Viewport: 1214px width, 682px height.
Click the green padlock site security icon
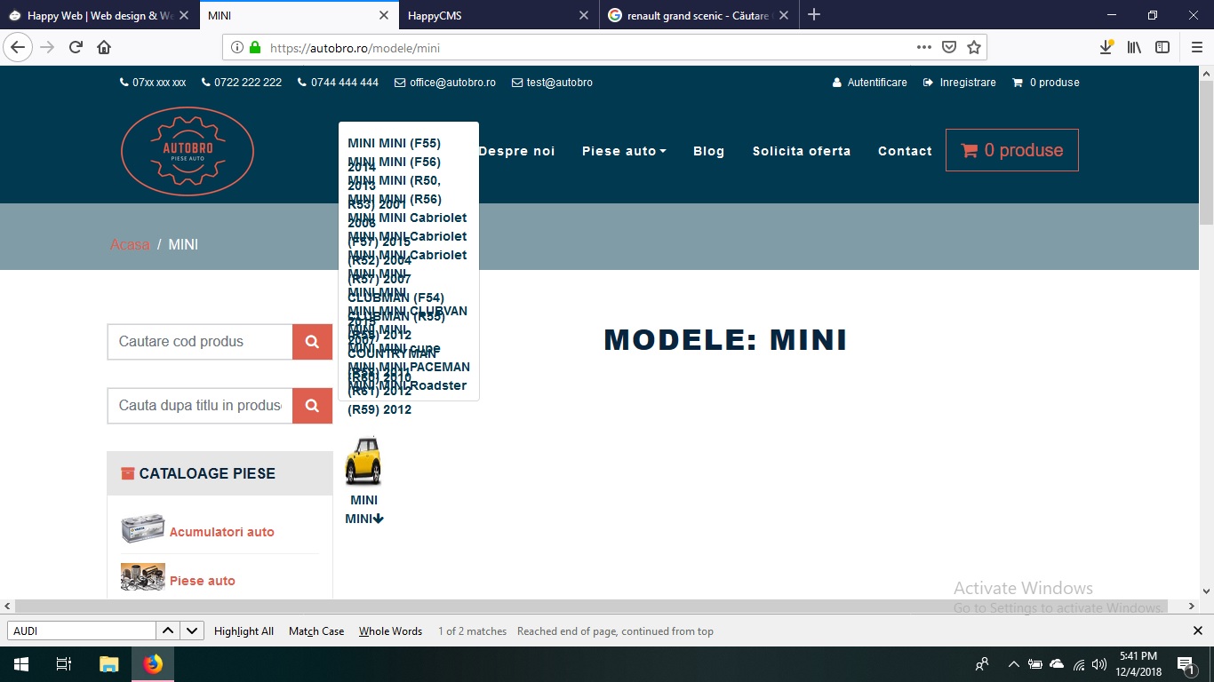pos(255,48)
